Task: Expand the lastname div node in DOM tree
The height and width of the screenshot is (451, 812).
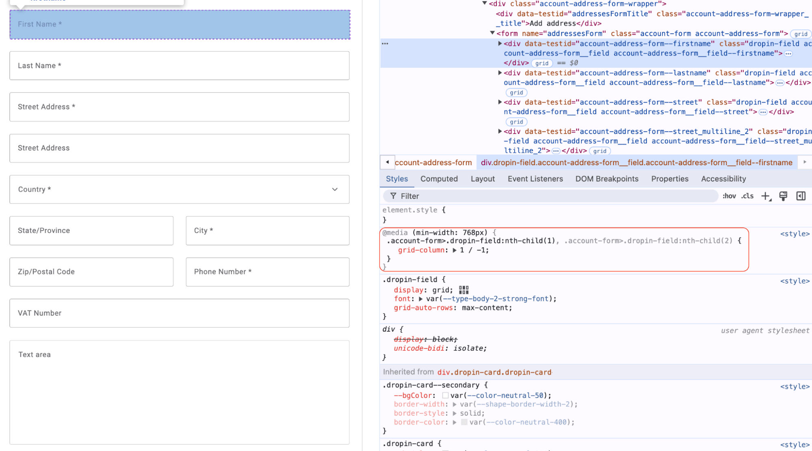Action: coord(500,73)
